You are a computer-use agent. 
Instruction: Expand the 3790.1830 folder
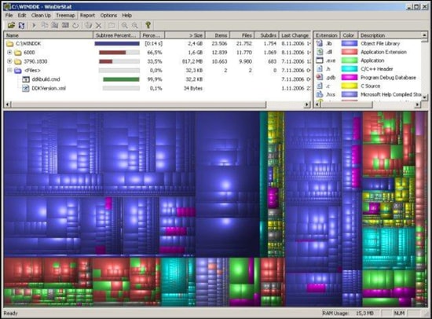coord(9,61)
